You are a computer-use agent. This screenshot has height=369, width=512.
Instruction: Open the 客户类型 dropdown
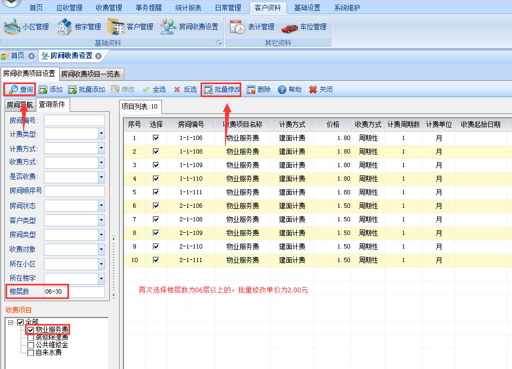click(101, 220)
